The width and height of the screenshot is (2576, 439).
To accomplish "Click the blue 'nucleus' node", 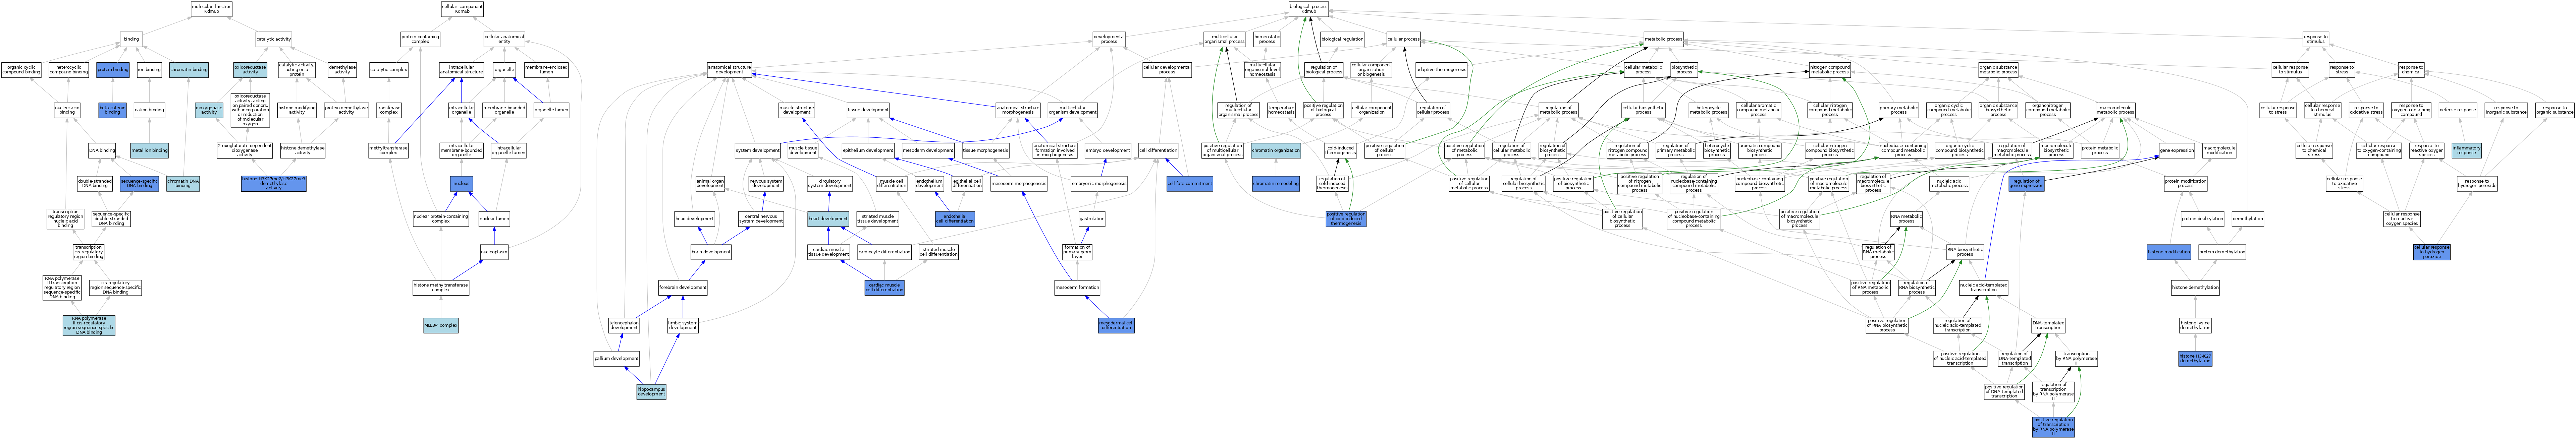I will pos(461,184).
